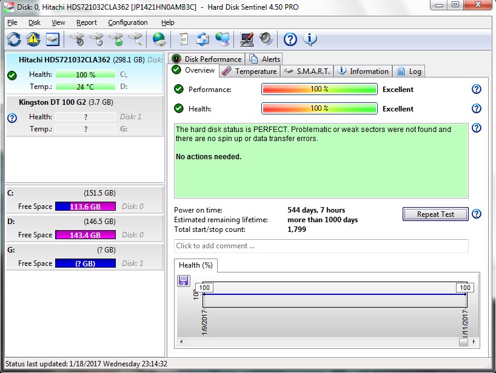This screenshot has width=496, height=373.
Task: Click the globe-with-monitor network icon
Action: click(x=223, y=39)
